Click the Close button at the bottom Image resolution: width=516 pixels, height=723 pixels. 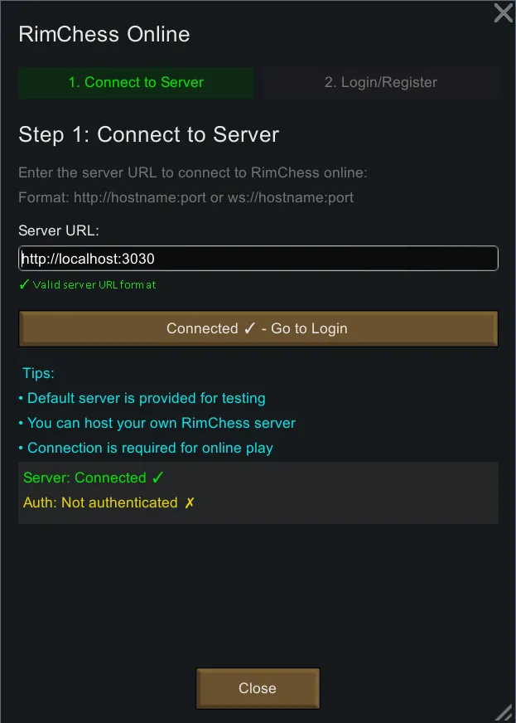click(x=258, y=688)
